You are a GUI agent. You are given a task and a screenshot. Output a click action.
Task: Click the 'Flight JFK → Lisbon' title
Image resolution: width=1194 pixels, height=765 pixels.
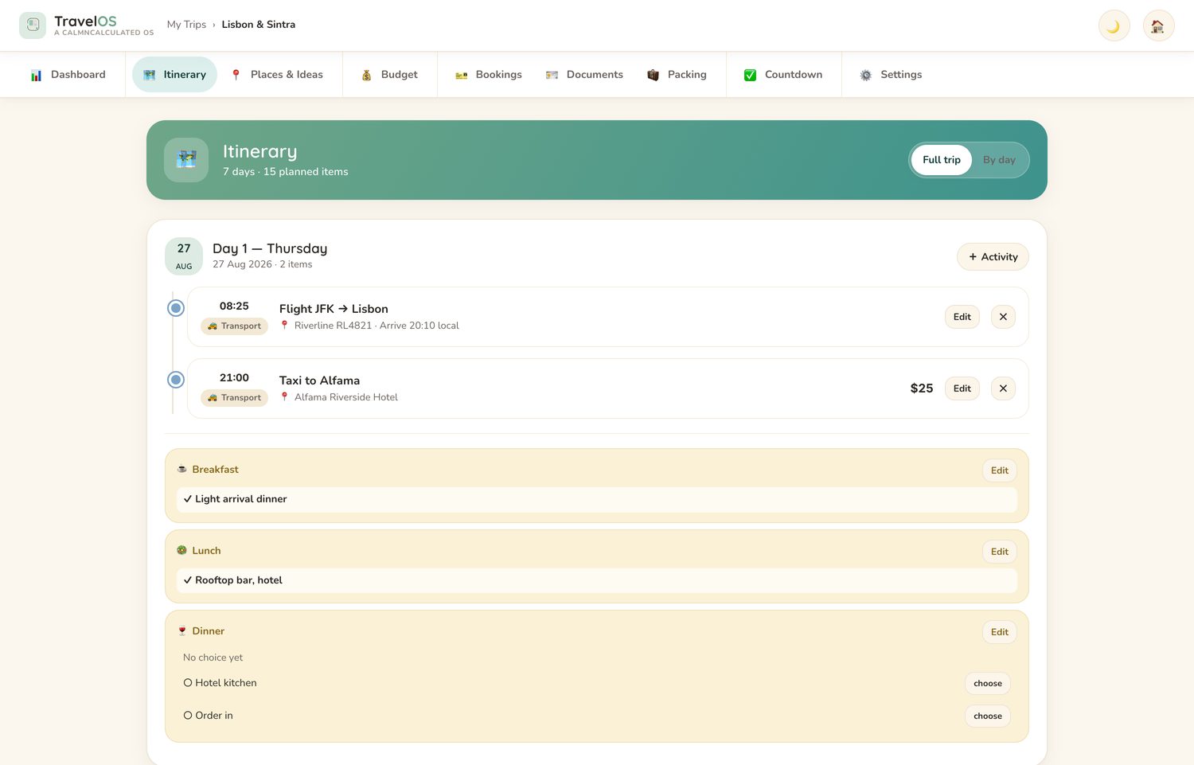(x=334, y=309)
